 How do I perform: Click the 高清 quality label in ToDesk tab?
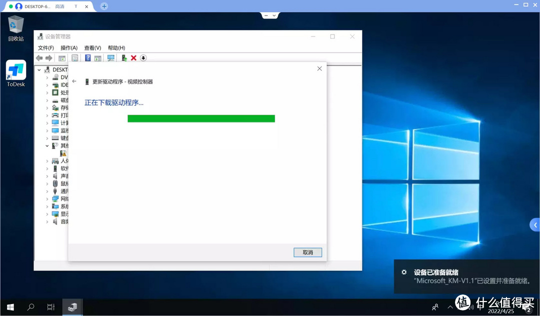point(59,6)
